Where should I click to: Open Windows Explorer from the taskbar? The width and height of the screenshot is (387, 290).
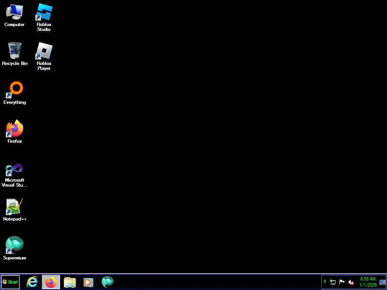[70, 282]
